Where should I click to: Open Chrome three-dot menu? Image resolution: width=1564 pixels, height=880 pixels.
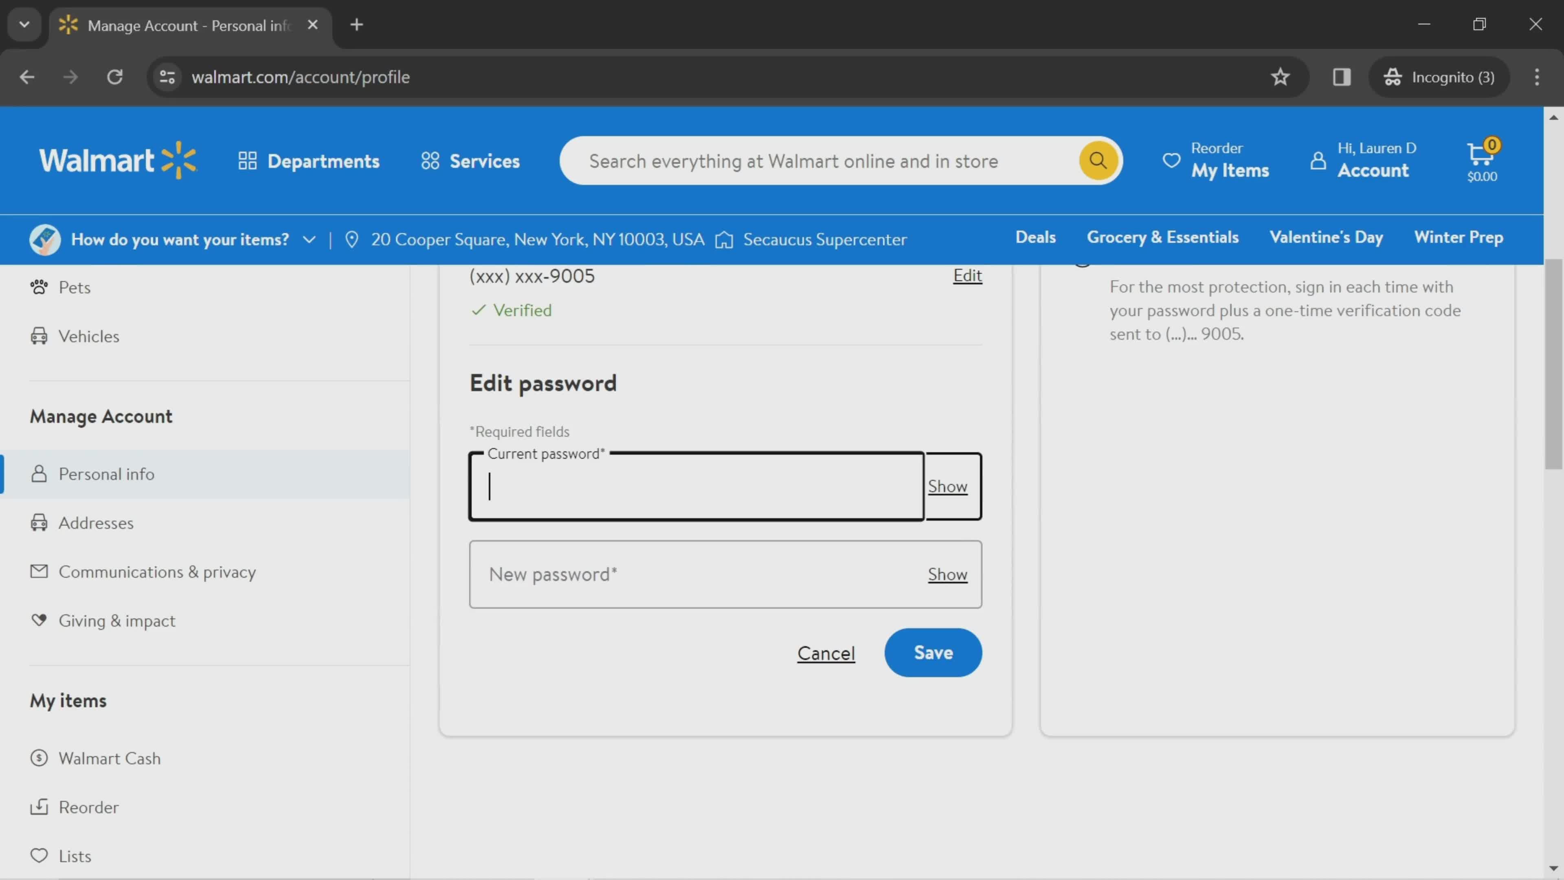click(x=1537, y=77)
